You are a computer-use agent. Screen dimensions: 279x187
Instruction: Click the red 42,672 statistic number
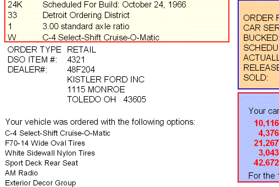click(266, 162)
